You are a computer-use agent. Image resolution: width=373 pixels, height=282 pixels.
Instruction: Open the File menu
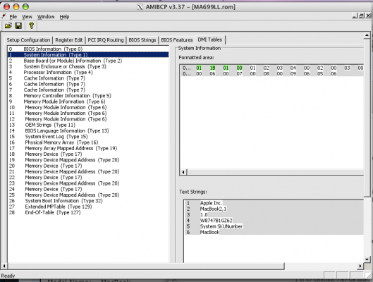pyautogui.click(x=13, y=17)
